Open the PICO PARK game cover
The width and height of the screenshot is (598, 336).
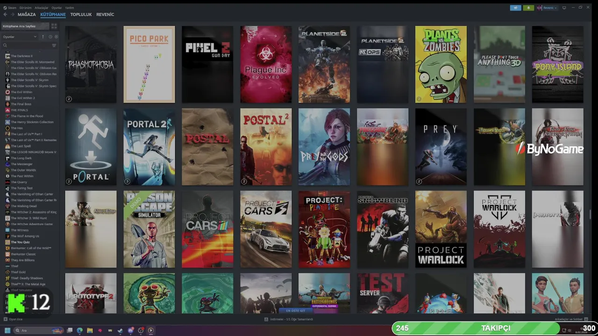click(149, 64)
